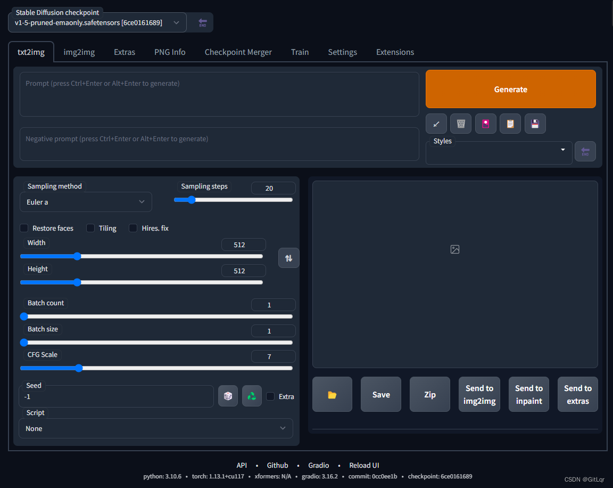This screenshot has width=613, height=488.
Task: Open the Sampling method dropdown
Action: click(x=86, y=202)
